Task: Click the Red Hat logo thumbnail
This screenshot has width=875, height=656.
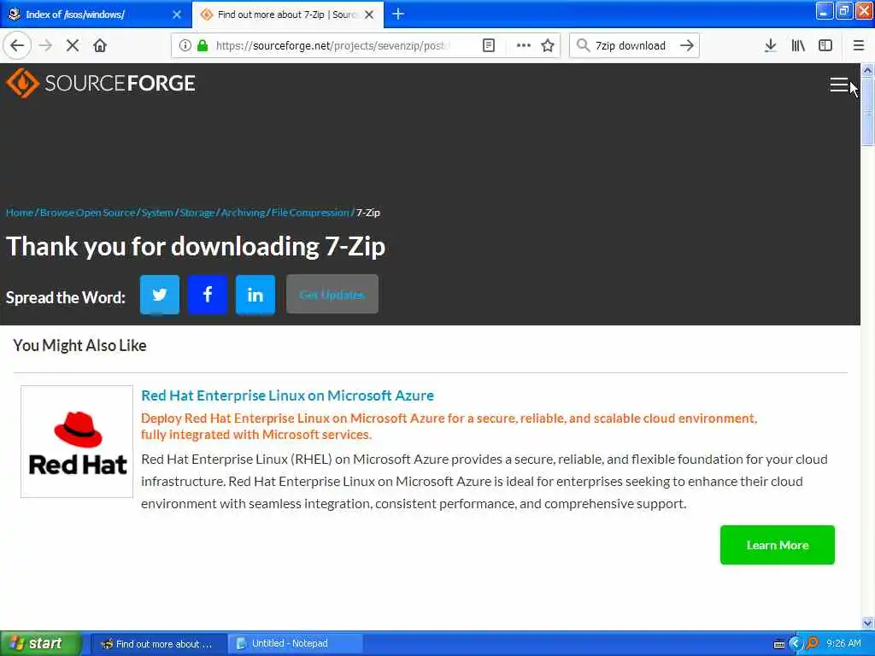Action: 77,442
